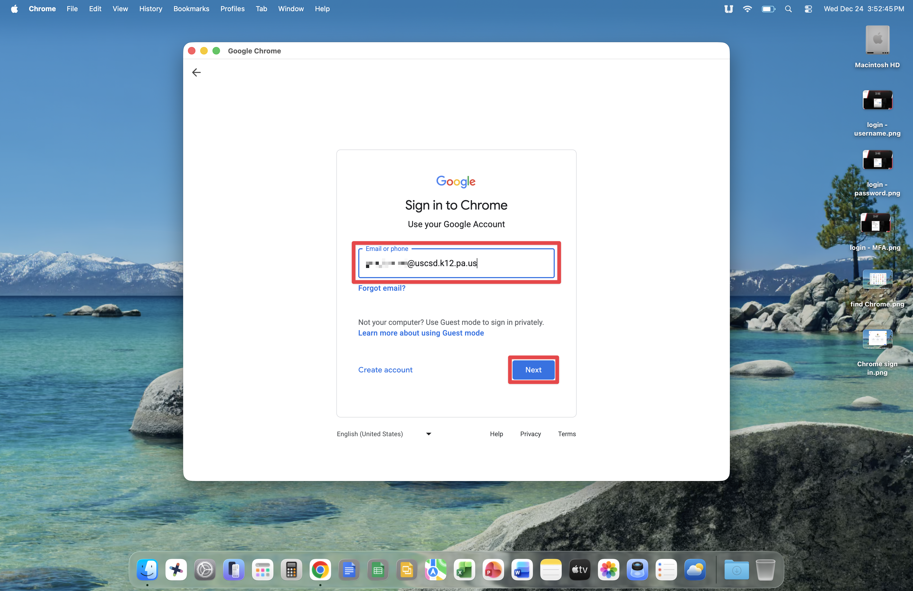Click Create account link
Viewport: 913px width, 591px height.
click(385, 370)
